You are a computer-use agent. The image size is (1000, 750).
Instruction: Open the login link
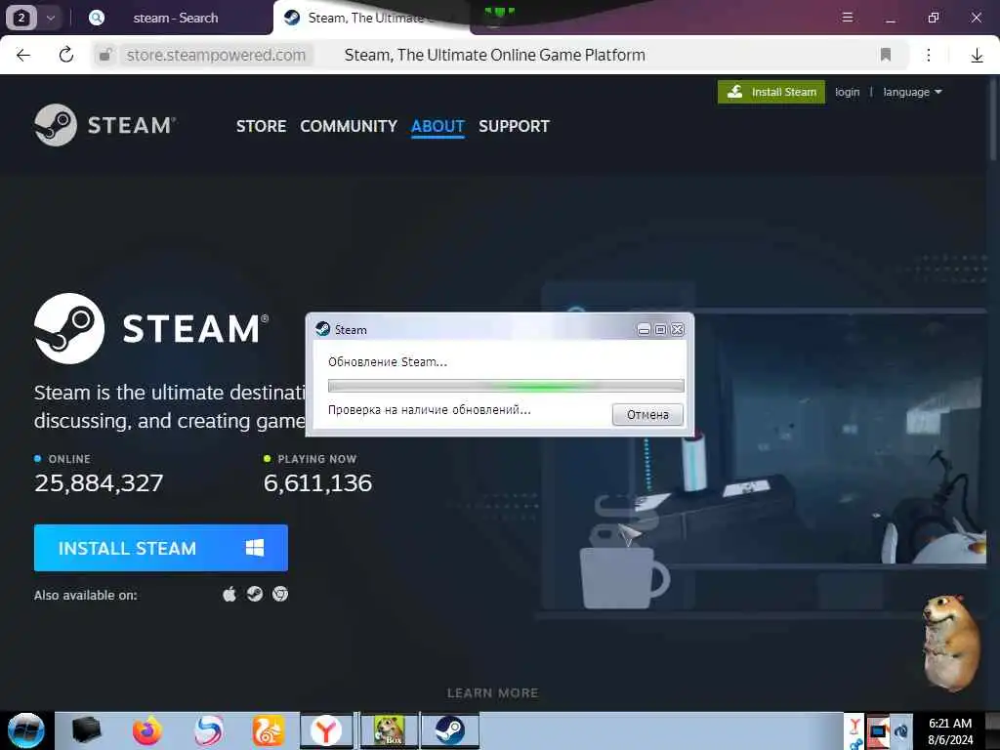847,92
